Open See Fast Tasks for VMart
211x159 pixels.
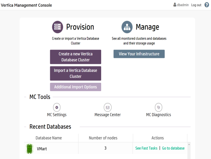pyautogui.click(x=146, y=148)
